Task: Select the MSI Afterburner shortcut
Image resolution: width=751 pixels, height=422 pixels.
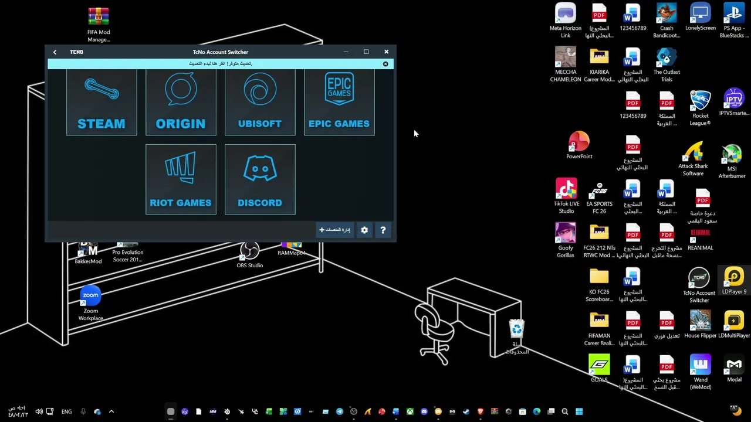Action: (x=732, y=162)
